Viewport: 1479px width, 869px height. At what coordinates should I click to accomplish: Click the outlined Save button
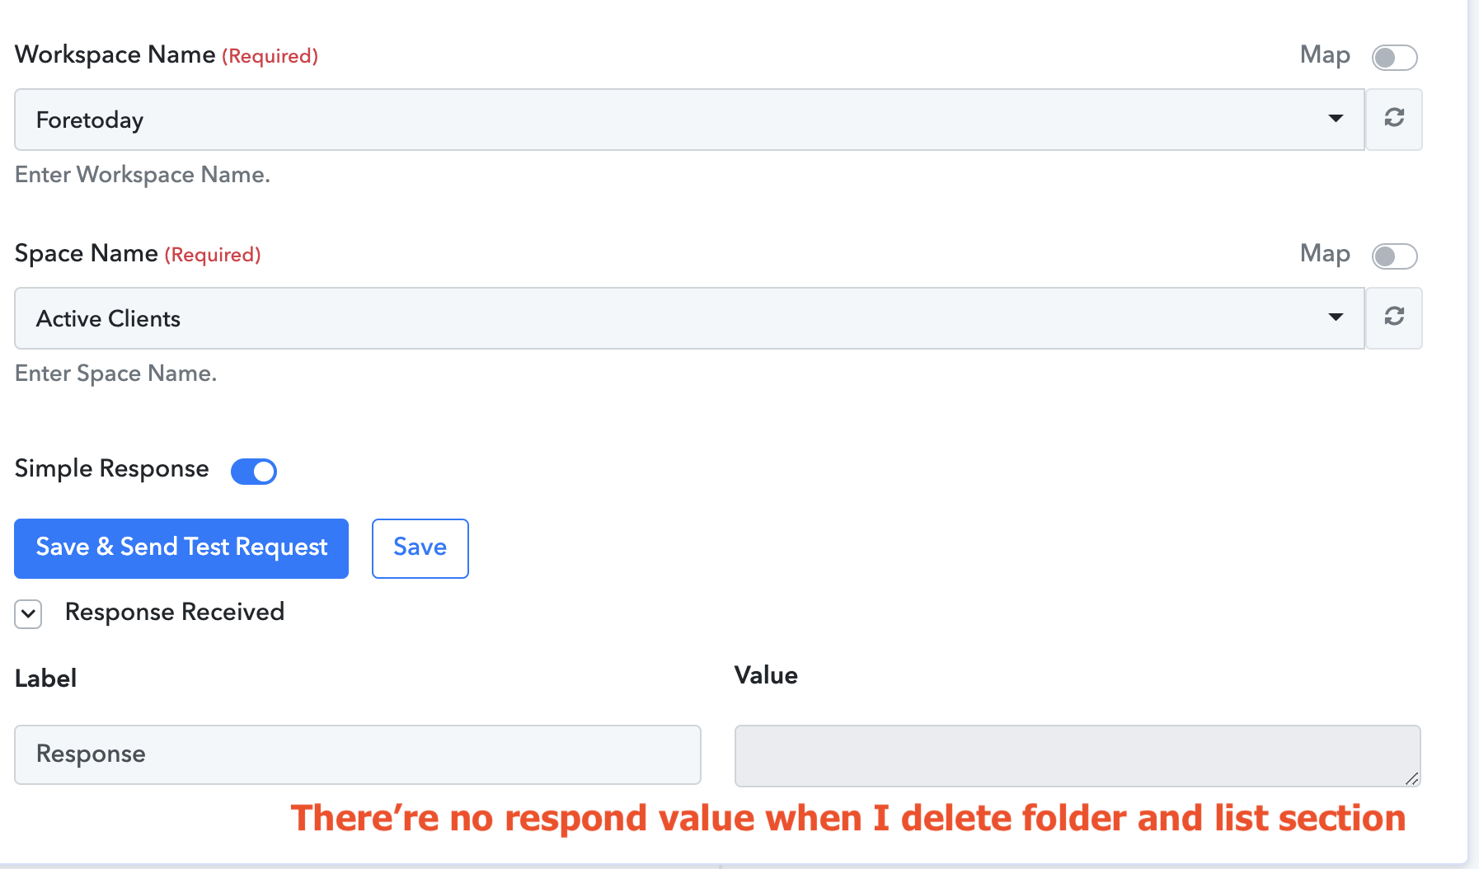[x=420, y=548]
